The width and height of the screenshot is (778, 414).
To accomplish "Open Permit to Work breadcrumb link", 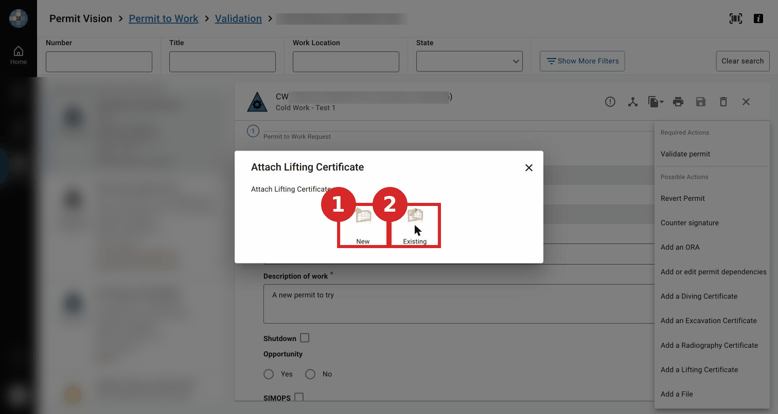I will point(163,18).
